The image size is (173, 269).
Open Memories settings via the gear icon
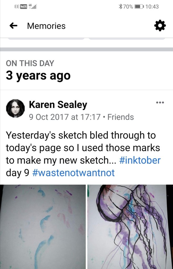(x=160, y=26)
